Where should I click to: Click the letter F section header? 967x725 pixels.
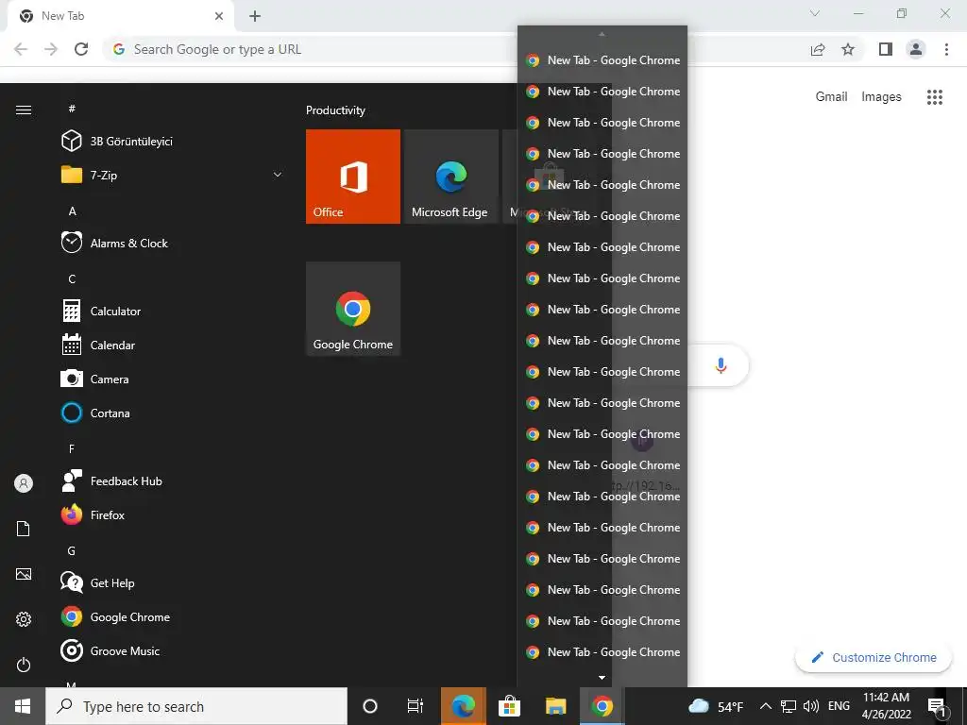72,448
